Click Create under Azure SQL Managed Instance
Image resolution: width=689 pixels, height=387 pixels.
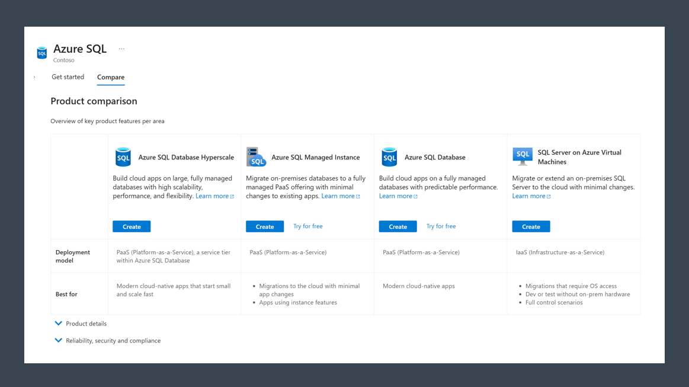[264, 226]
